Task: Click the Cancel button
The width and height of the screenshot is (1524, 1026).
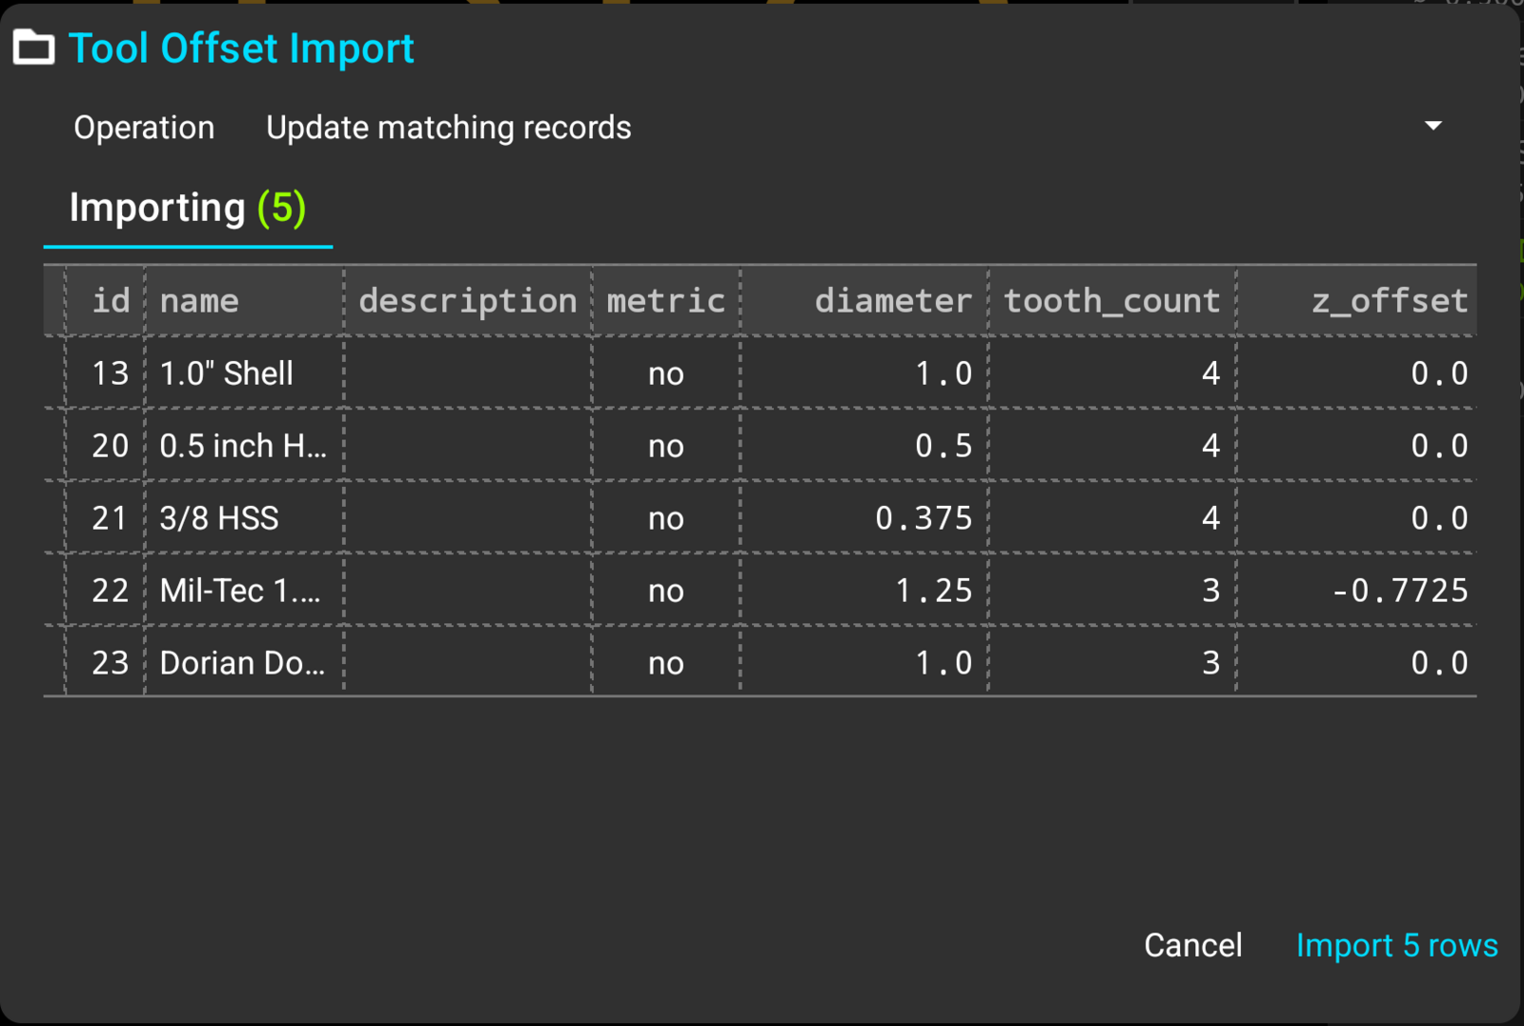Action: (1192, 945)
